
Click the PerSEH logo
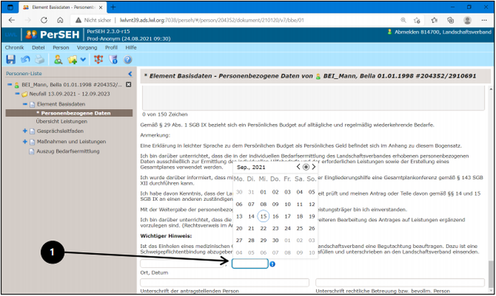[x=52, y=34]
